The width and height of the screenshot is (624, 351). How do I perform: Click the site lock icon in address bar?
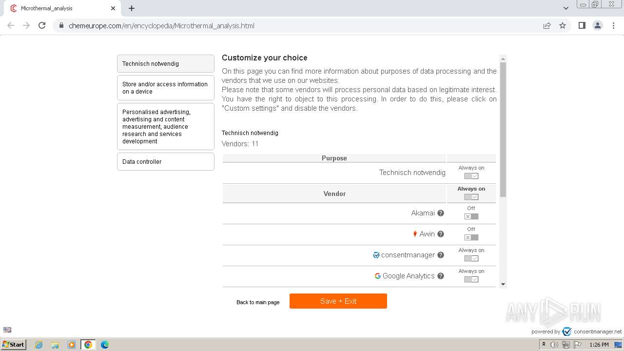pos(61,26)
